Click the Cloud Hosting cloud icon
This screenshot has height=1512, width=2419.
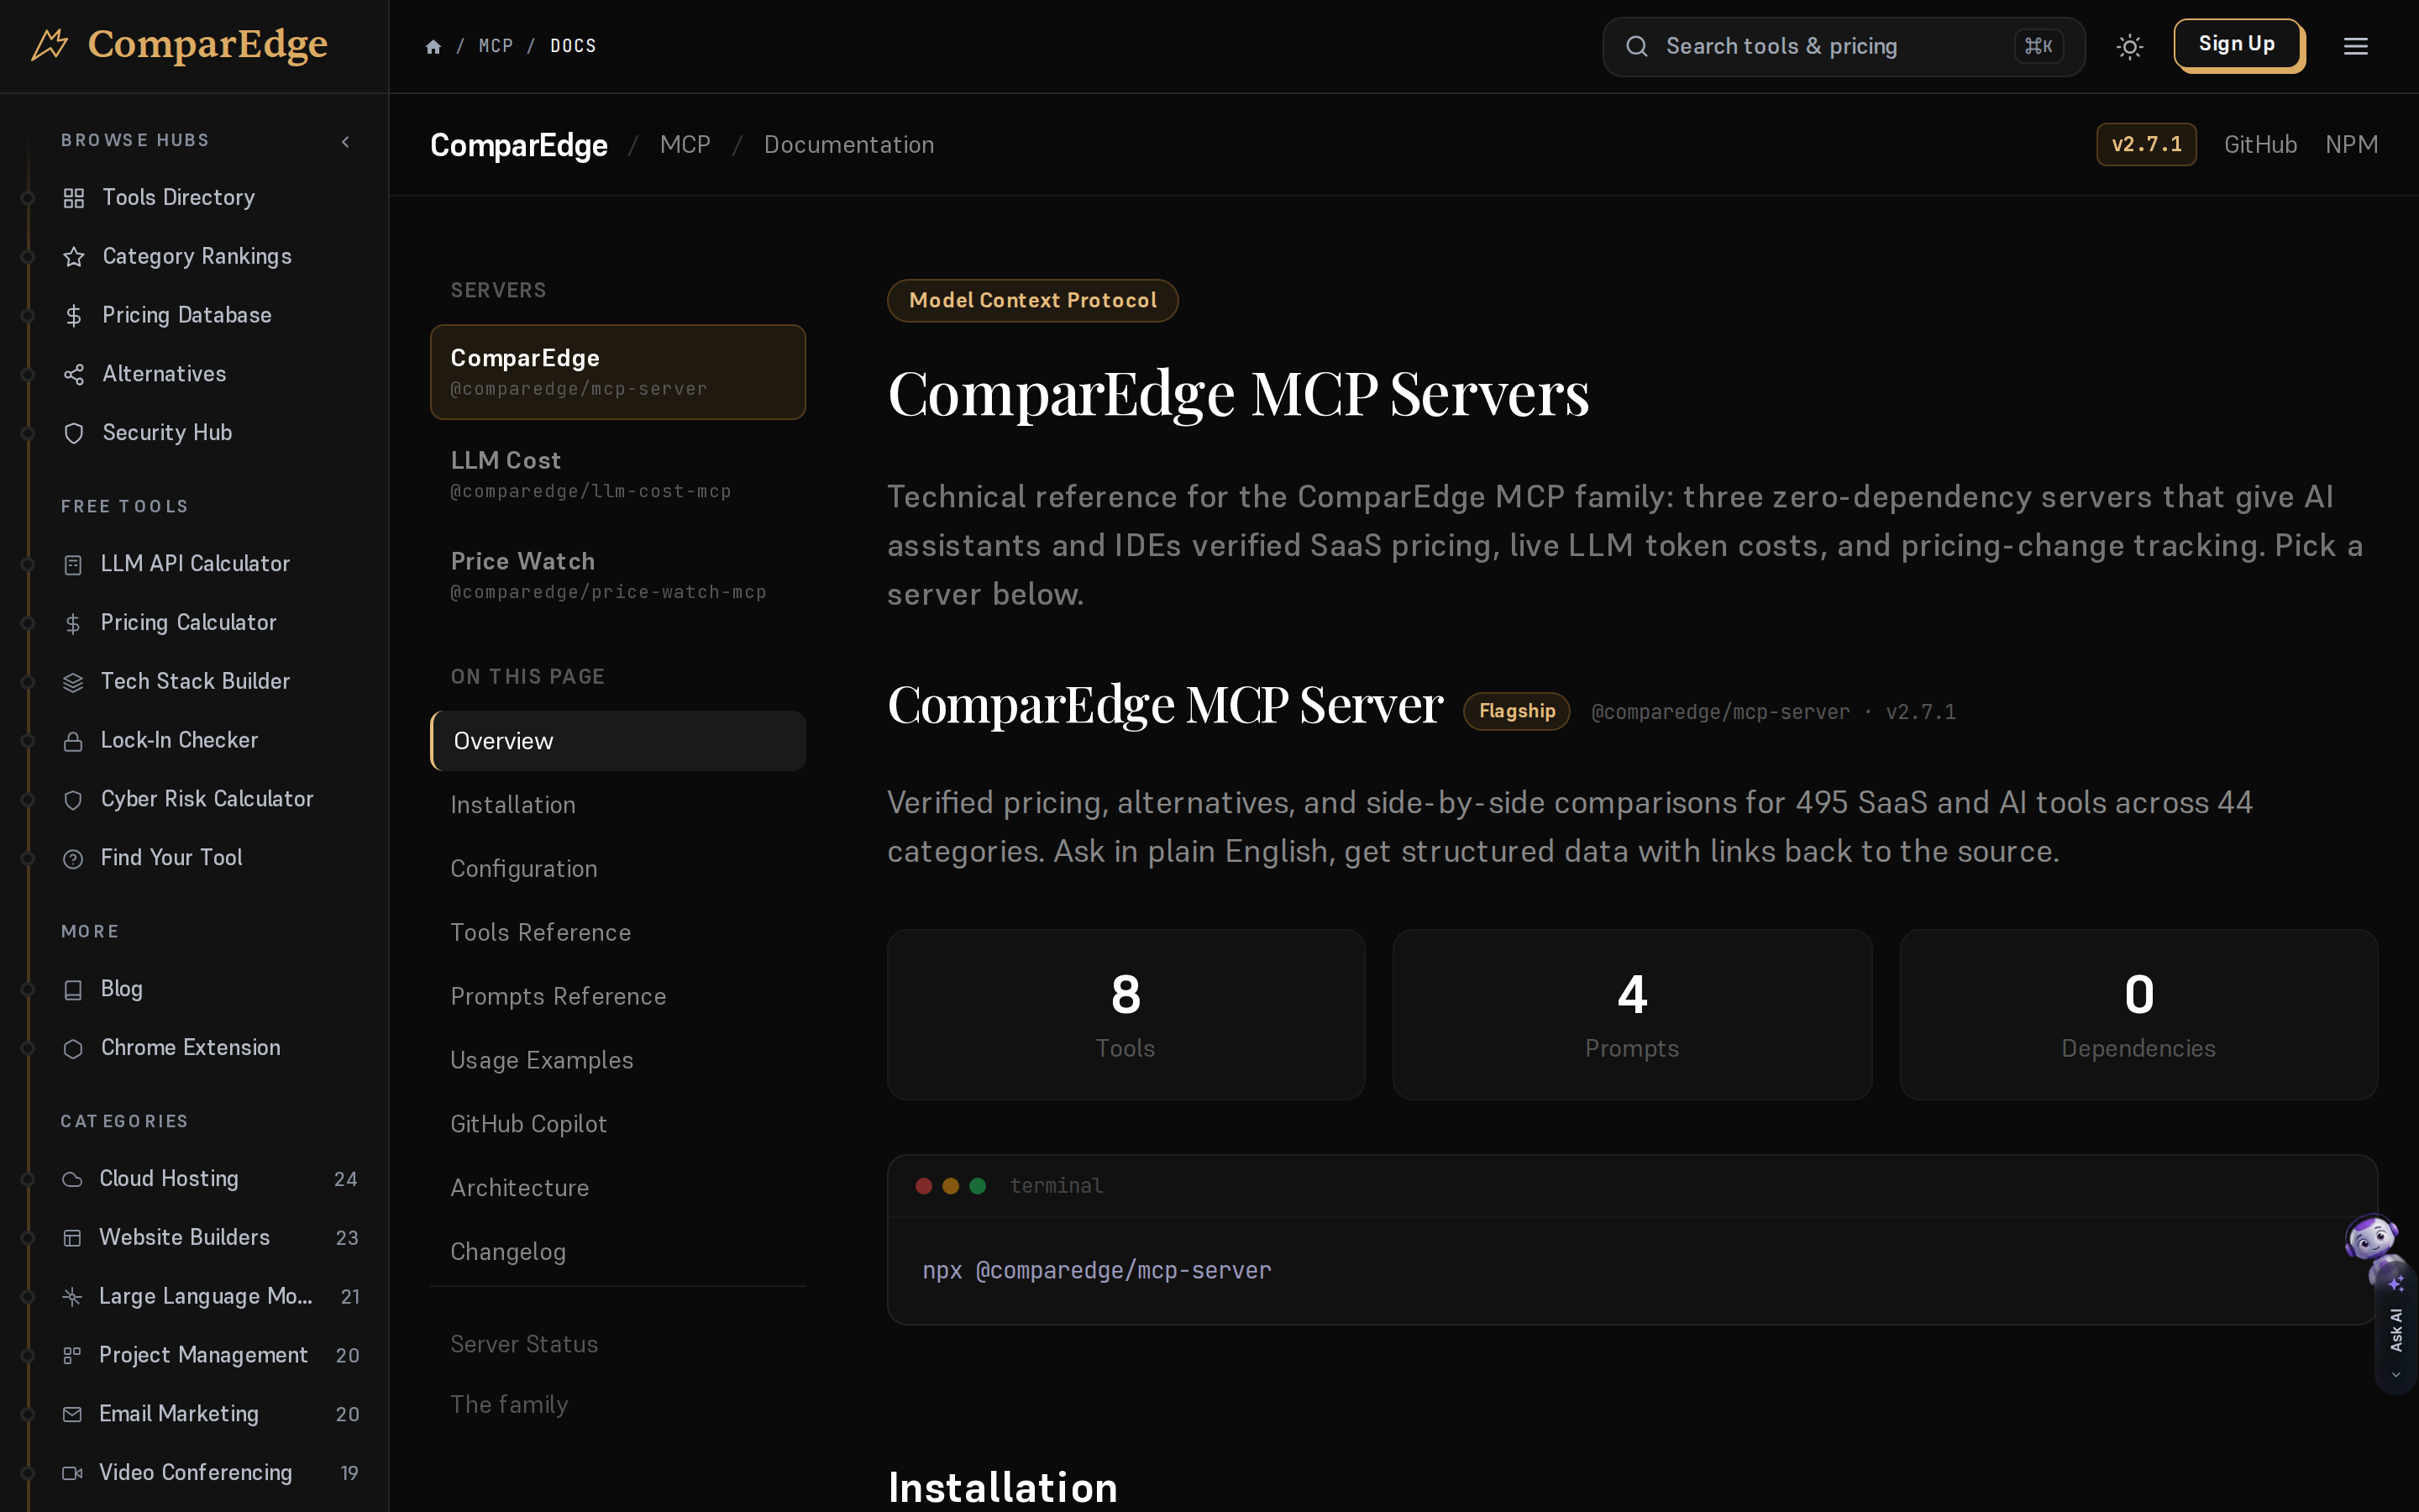click(72, 1180)
